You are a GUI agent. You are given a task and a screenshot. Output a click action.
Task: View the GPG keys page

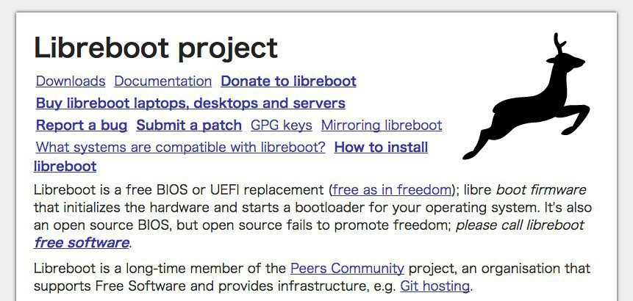(282, 126)
